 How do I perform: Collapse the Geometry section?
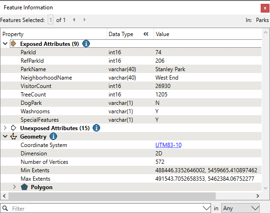point(5,136)
